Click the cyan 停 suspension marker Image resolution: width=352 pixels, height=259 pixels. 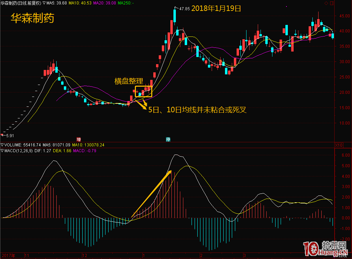(168, 139)
